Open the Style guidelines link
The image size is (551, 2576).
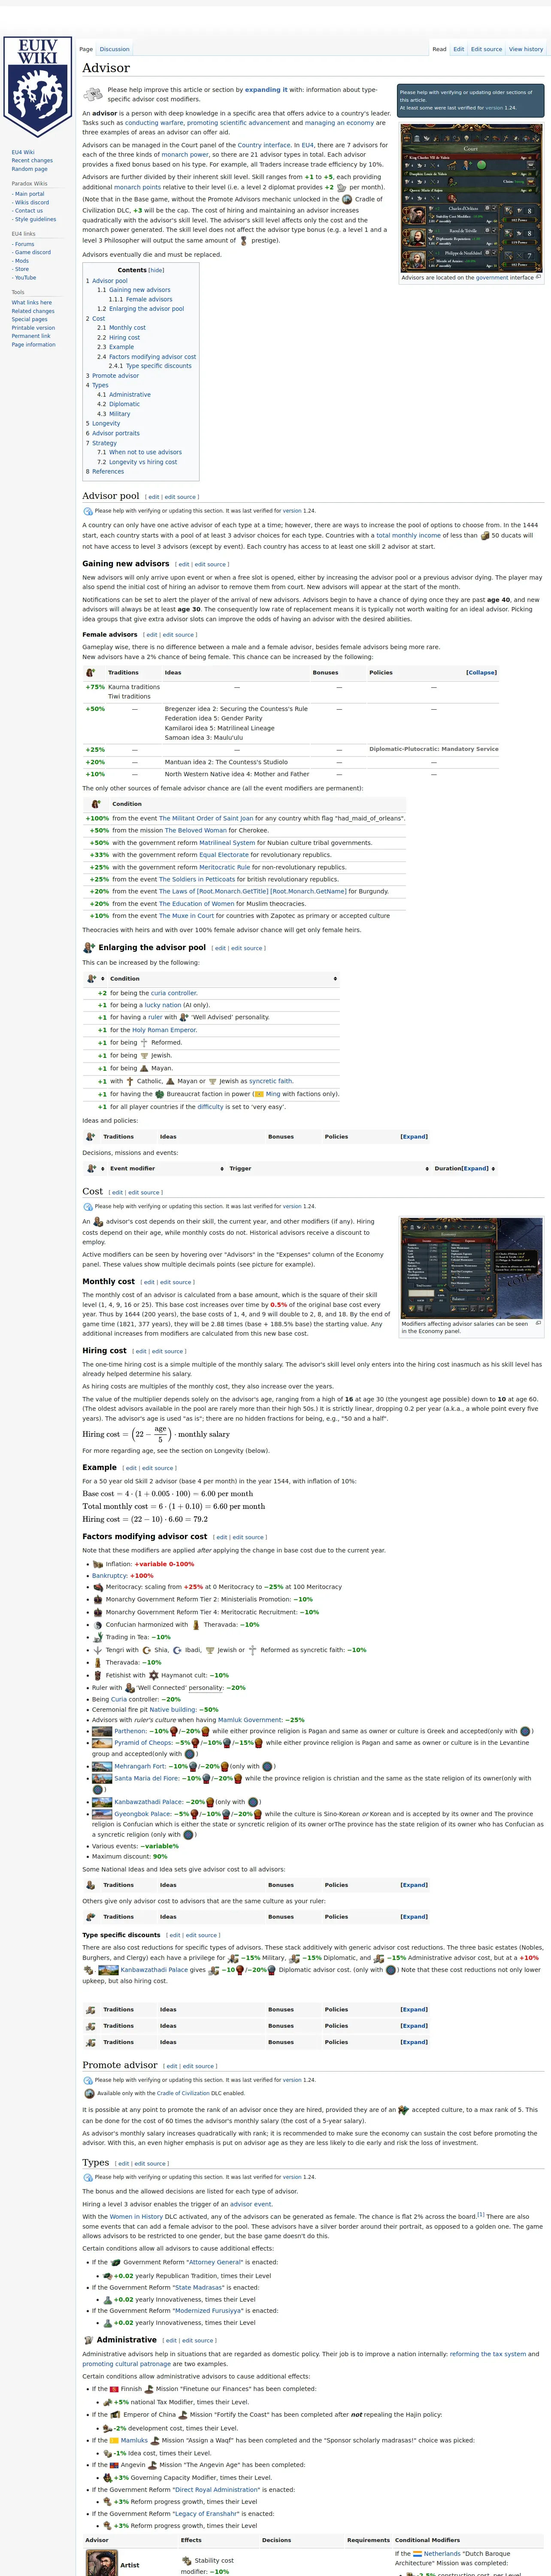(36, 219)
